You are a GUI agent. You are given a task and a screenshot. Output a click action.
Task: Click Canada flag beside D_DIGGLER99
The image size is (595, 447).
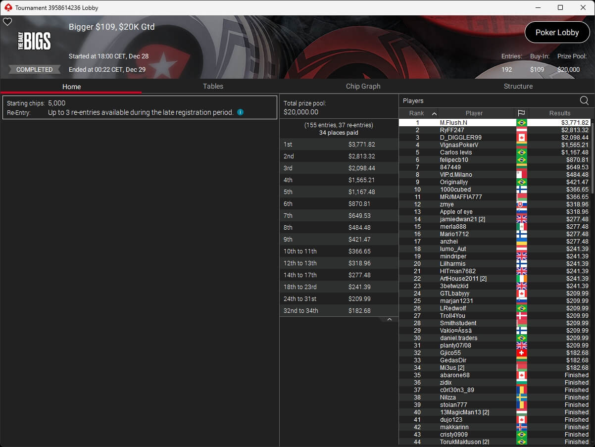click(521, 138)
